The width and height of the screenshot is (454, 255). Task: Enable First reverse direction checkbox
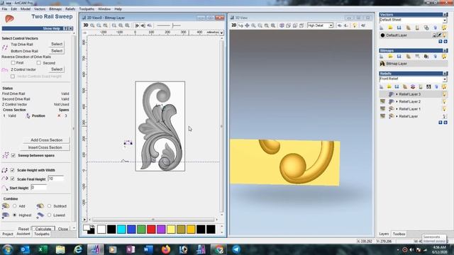click(x=13, y=63)
